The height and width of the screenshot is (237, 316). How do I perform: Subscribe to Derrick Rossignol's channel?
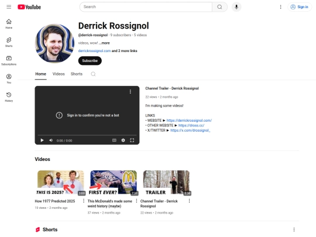point(90,61)
